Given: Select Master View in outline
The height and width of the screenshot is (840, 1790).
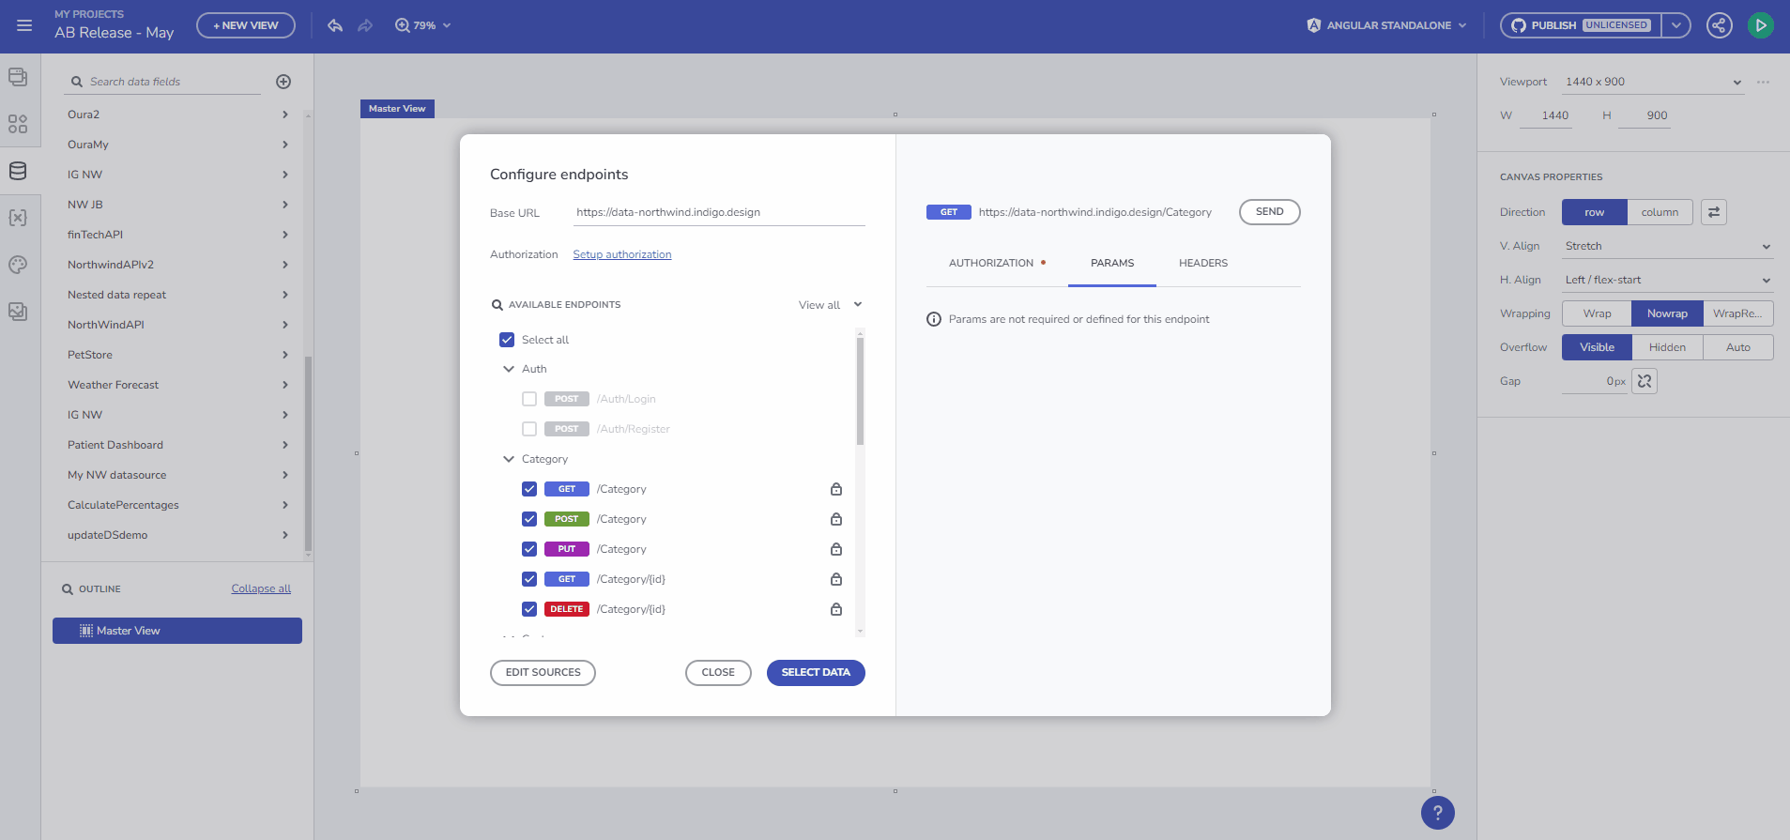Looking at the screenshot, I should [x=177, y=631].
